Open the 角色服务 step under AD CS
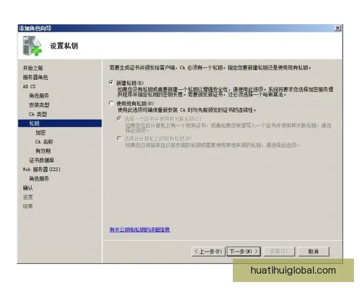This screenshot has height=288, width=360. point(39,96)
